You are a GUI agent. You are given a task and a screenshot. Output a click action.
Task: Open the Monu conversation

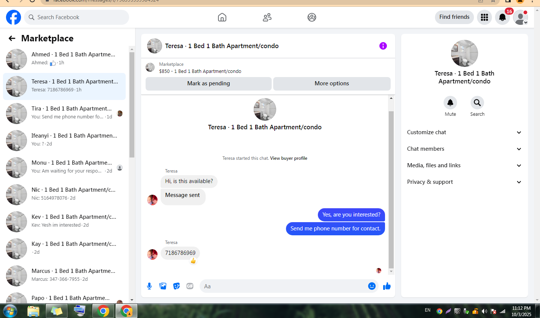[x=64, y=167]
